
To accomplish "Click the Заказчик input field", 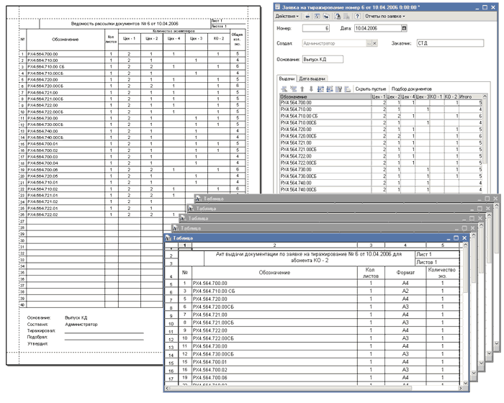I will 450,43.
